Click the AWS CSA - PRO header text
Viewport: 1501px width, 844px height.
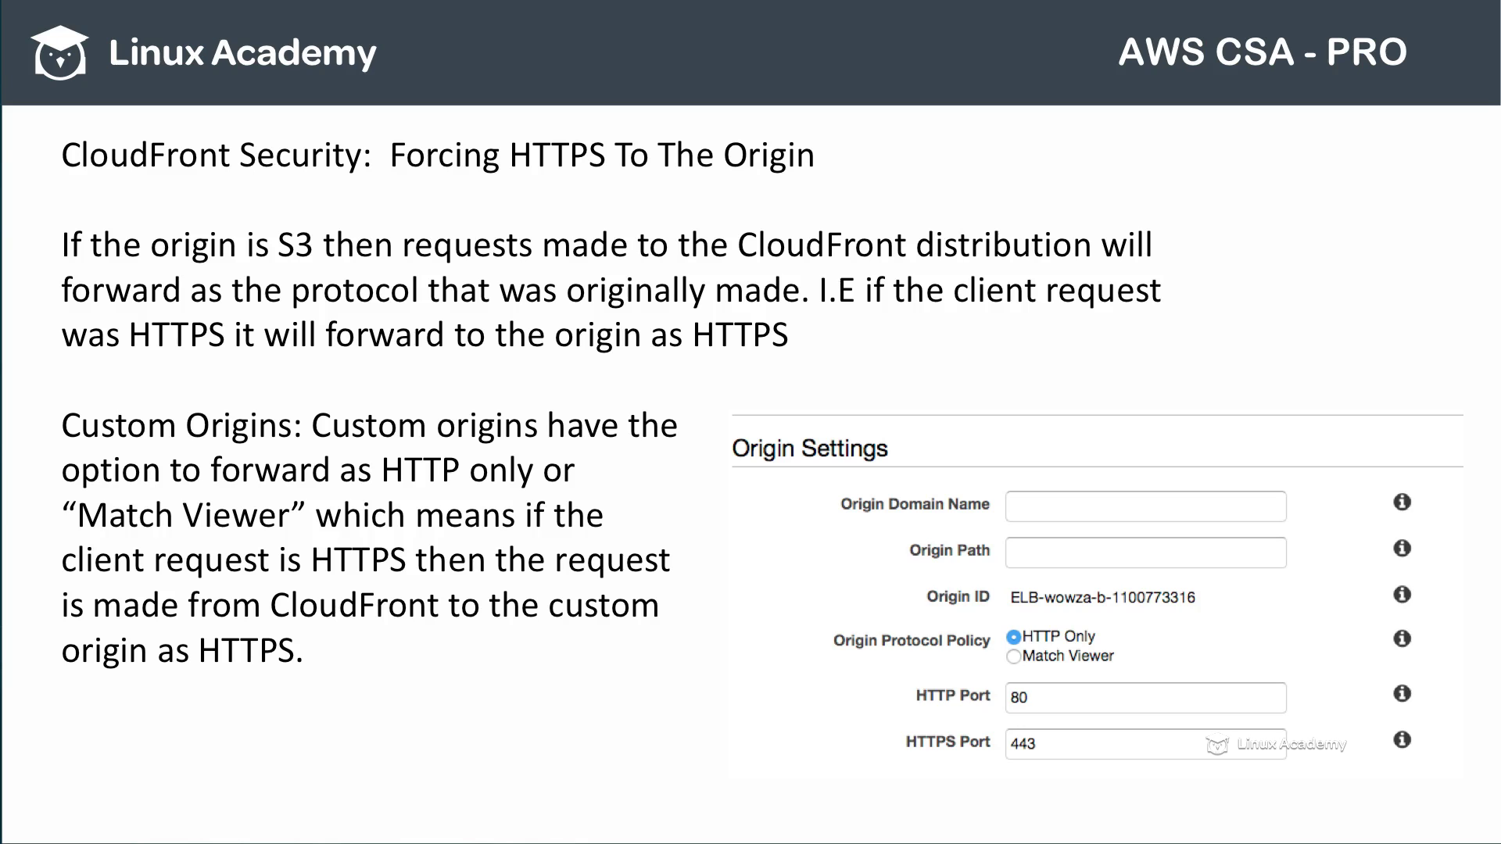(1263, 52)
